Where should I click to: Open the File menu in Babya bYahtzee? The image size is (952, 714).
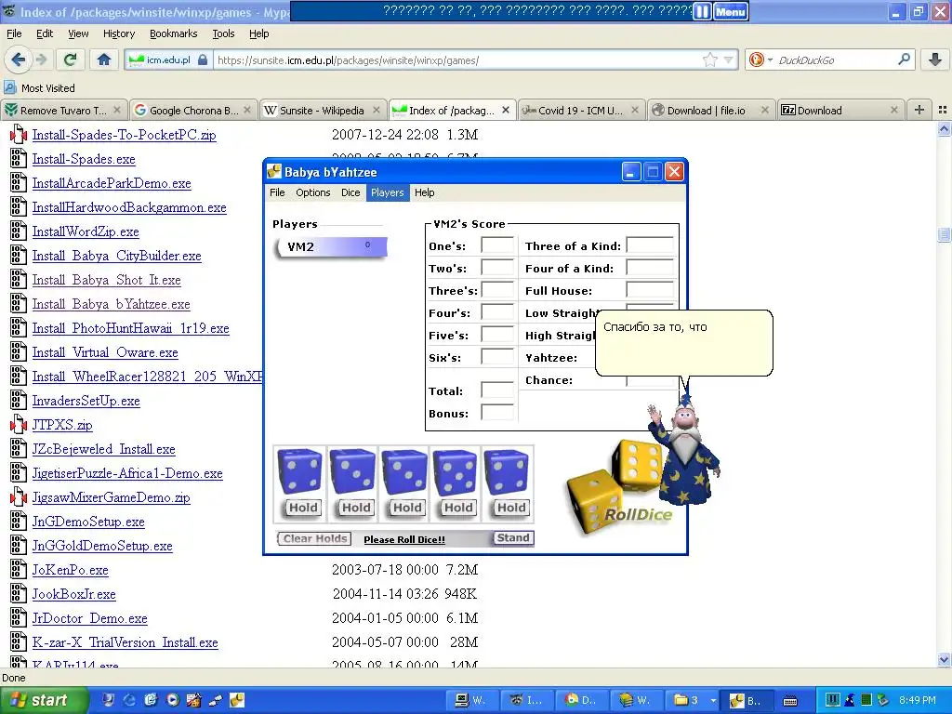click(x=277, y=192)
